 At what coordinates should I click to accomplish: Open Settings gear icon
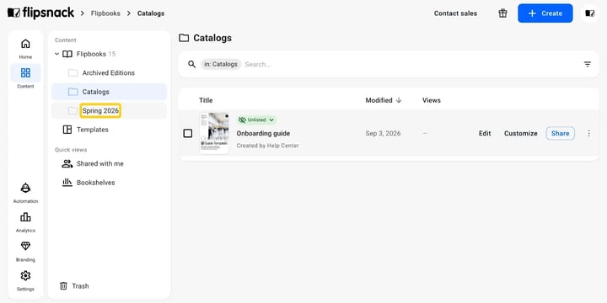tap(25, 275)
